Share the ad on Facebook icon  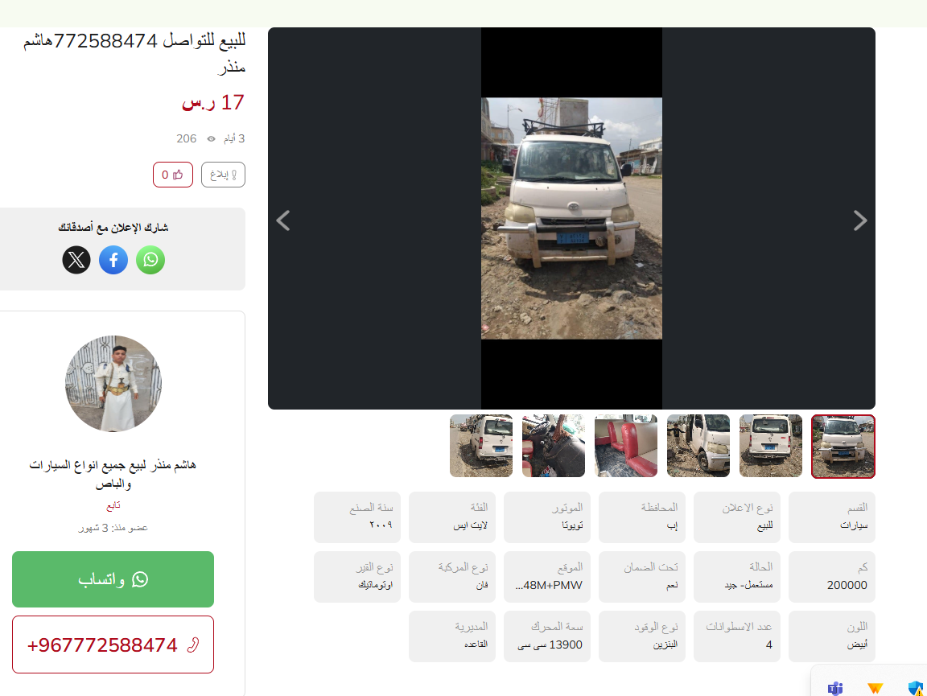click(113, 260)
